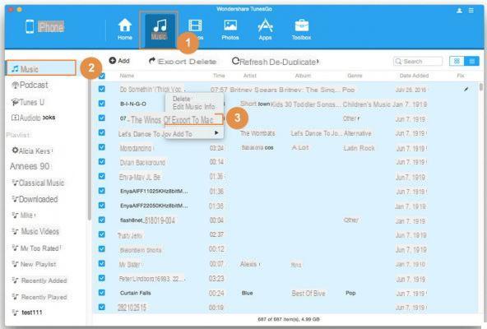
Task: Switch to list view
Action: click(x=471, y=61)
